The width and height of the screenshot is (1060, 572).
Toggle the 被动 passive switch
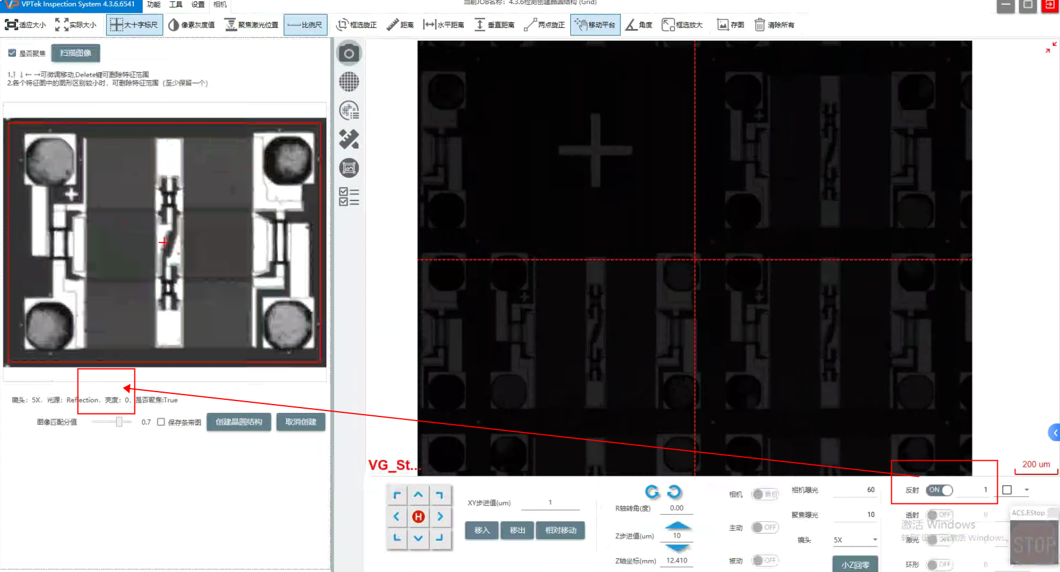[765, 560]
